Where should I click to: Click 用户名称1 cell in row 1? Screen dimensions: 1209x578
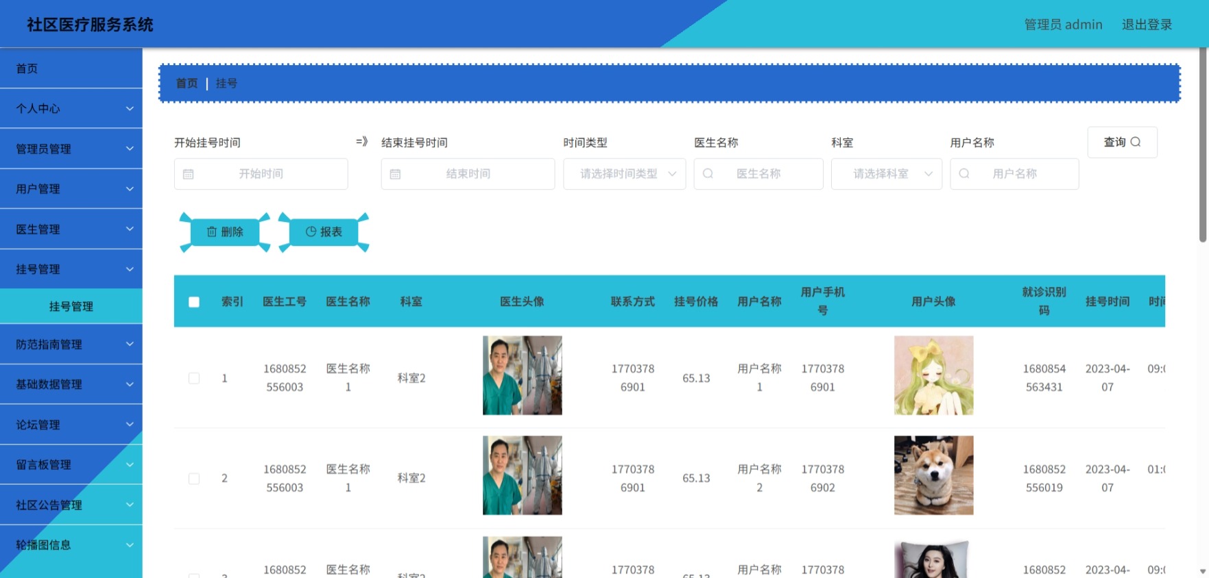click(759, 378)
